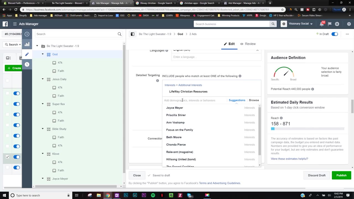Open the Search filter dropdown on left

pos(13,44)
